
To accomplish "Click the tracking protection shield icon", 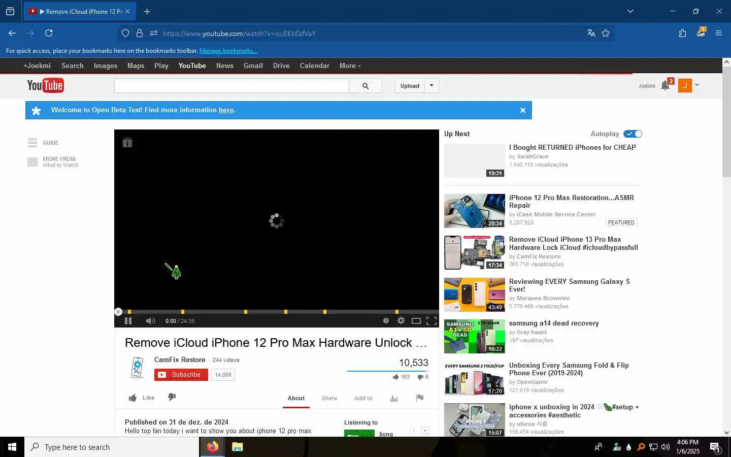I will (x=125, y=34).
